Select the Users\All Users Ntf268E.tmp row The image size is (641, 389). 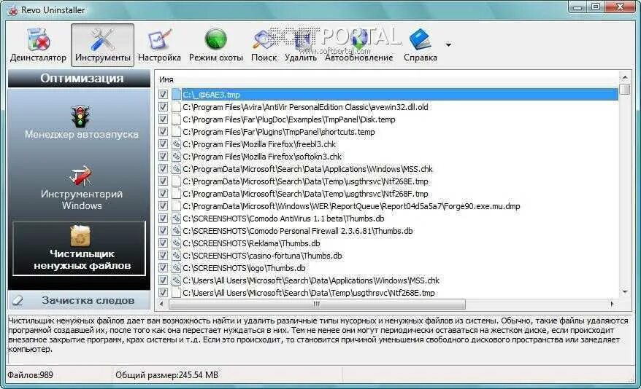[x=309, y=293]
